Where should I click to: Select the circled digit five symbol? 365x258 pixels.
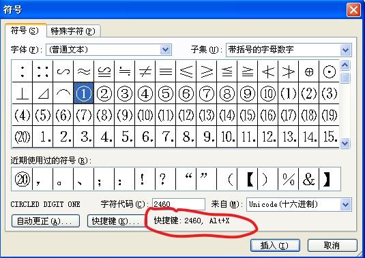tap(166, 93)
